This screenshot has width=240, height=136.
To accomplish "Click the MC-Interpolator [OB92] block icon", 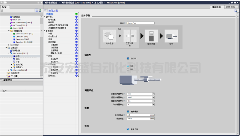I will [x=11, y=23].
